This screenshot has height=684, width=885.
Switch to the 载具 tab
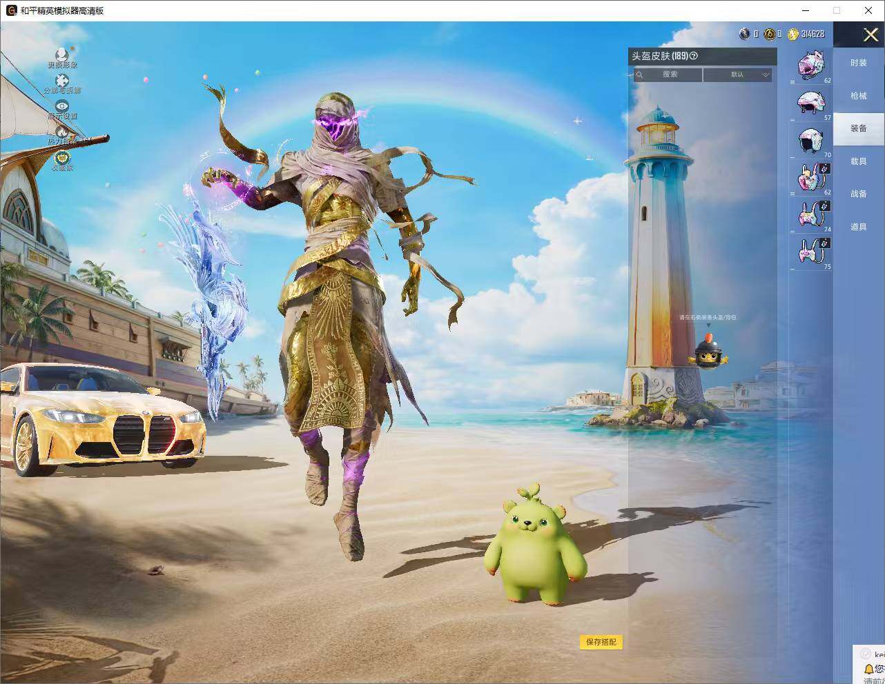tap(859, 161)
